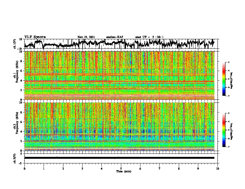Click the ch.2 spectrogram color scale bar

coord(224,130)
